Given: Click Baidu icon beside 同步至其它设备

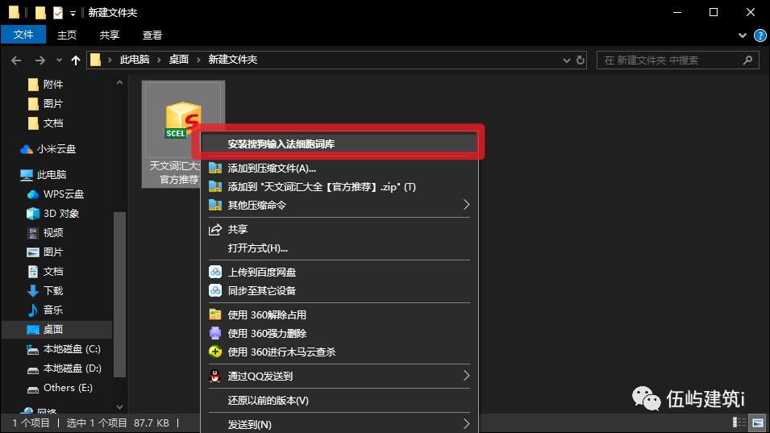Looking at the screenshot, I should point(215,290).
